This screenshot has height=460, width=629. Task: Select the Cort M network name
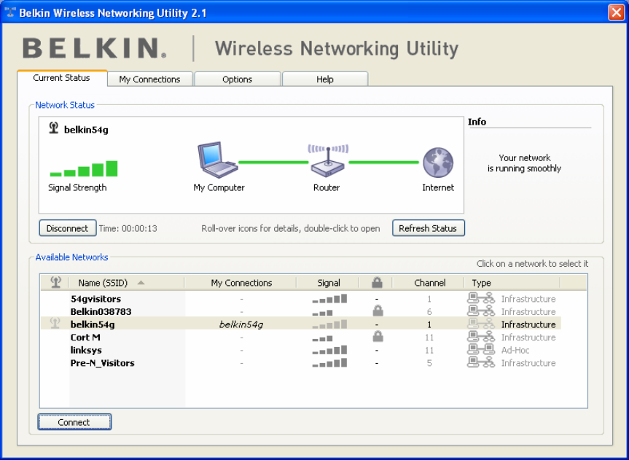(85, 338)
